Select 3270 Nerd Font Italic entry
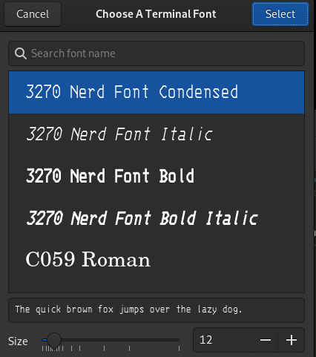316x357 pixels. tap(157, 134)
